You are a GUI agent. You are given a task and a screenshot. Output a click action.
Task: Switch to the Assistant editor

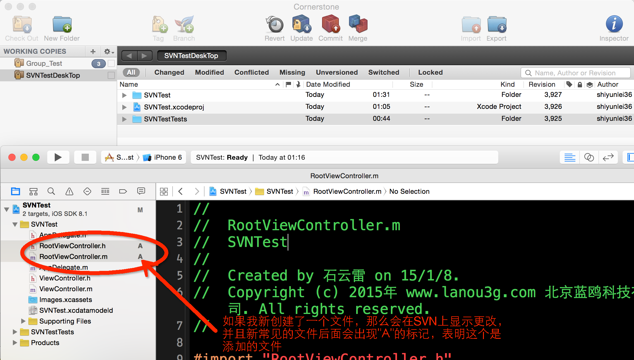589,157
